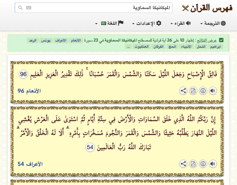Open the الإعدادات settings dropdown

[147, 23]
